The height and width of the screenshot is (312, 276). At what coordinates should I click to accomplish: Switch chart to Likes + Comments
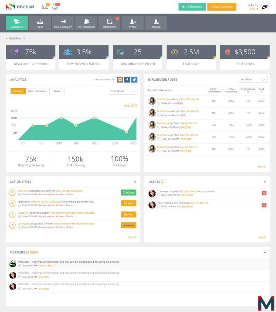coord(37,91)
